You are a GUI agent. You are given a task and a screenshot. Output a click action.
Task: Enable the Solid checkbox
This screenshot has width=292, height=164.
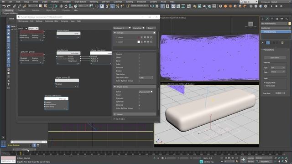[139, 64]
